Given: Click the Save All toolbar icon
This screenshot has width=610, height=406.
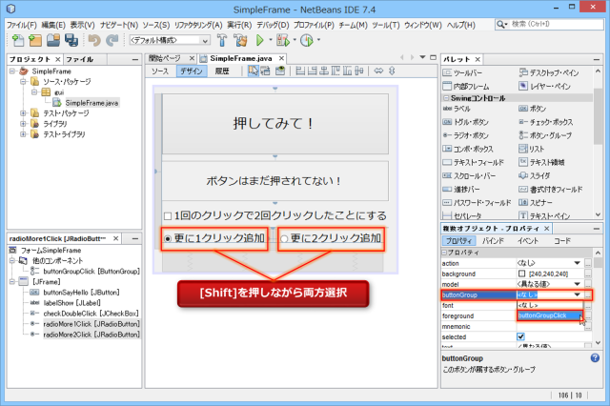Looking at the screenshot, I should tap(74, 41).
